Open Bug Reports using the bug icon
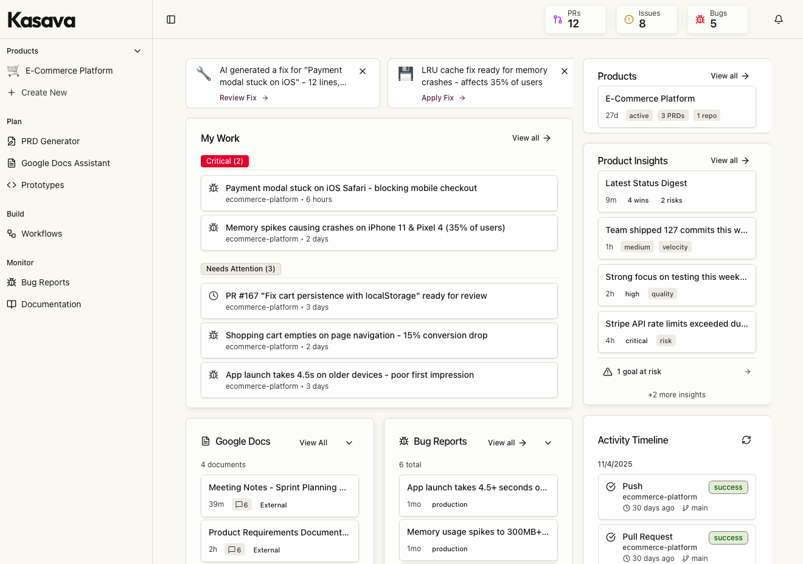Screen dimensions: 803x564 (12, 282)
